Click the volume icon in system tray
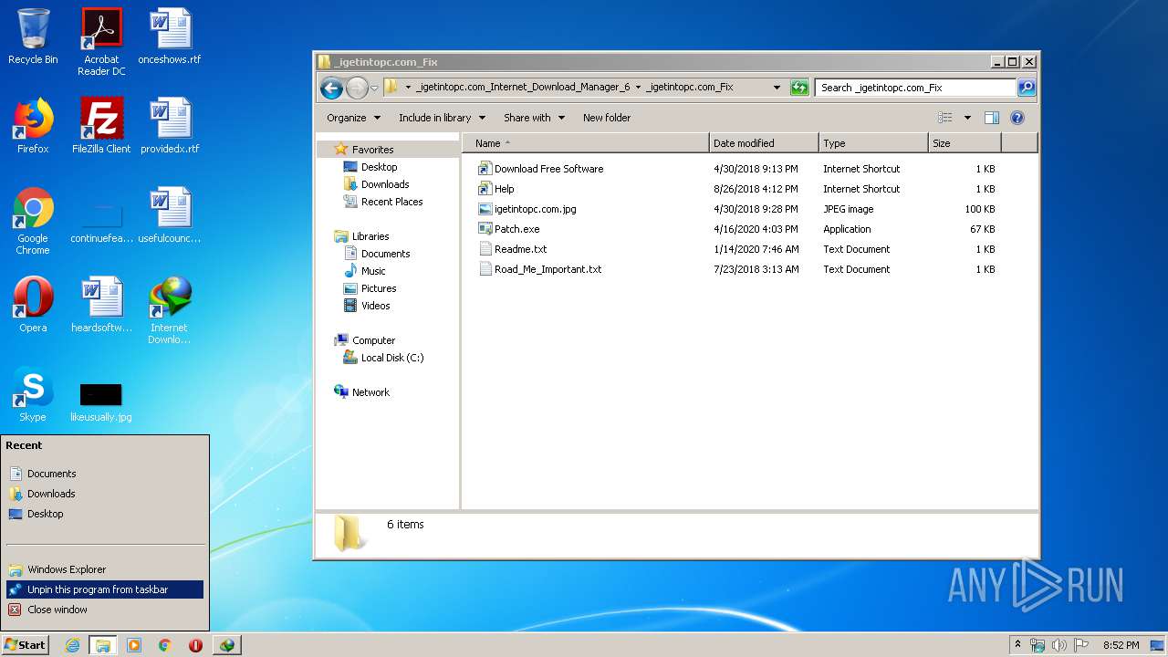Image resolution: width=1168 pixels, height=657 pixels. pos(1058,645)
